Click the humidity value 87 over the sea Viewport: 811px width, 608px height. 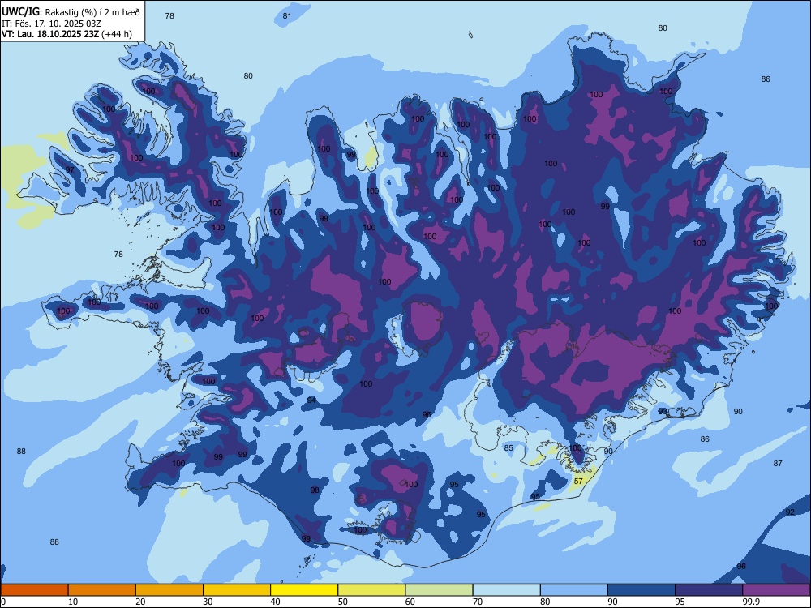point(778,464)
